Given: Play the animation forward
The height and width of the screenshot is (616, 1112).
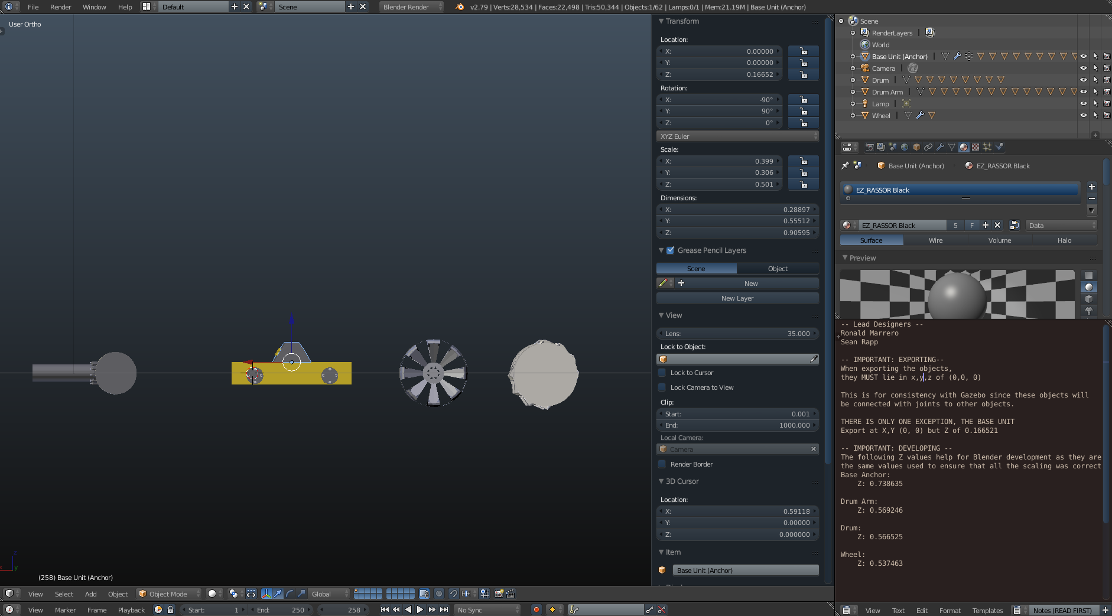Looking at the screenshot, I should (x=420, y=610).
